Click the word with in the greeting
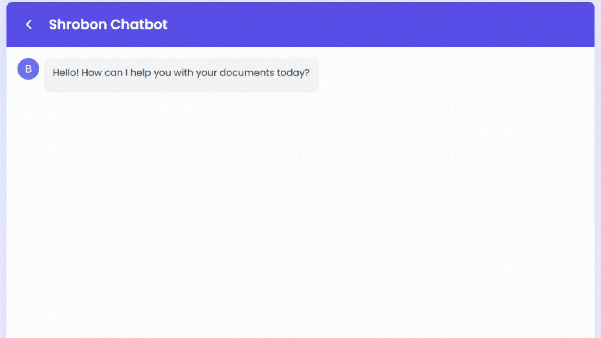The height and width of the screenshot is (338, 601). point(183,73)
